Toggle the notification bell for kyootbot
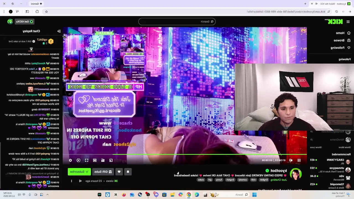This screenshot has height=199, width=354. tap(128, 172)
